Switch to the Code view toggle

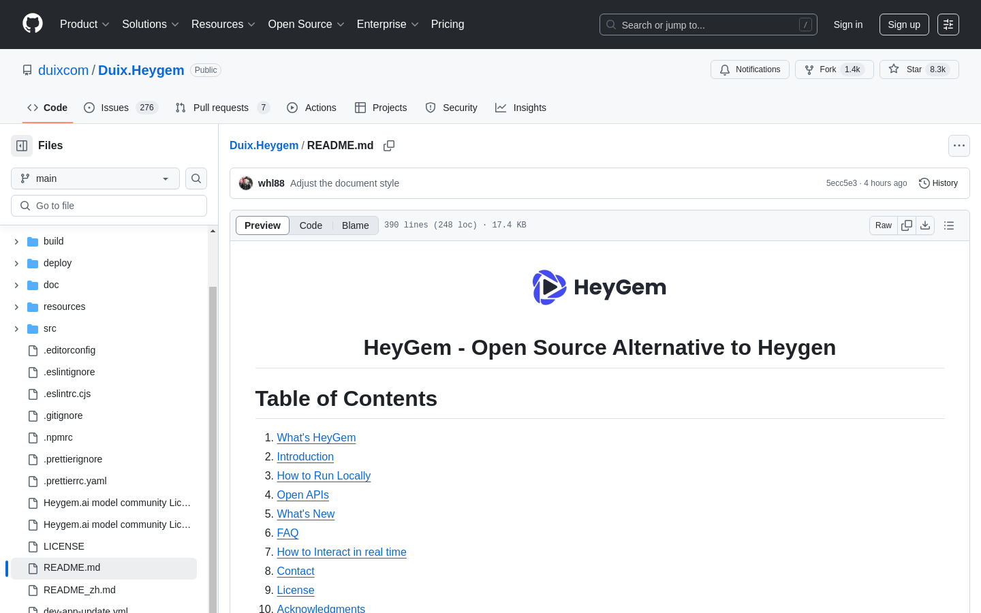(x=311, y=225)
